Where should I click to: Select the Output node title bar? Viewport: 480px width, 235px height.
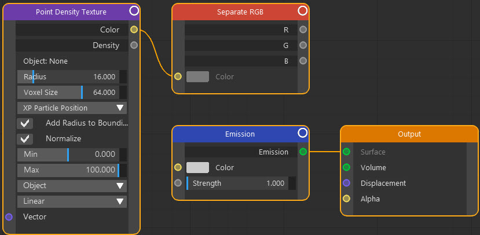pos(409,134)
